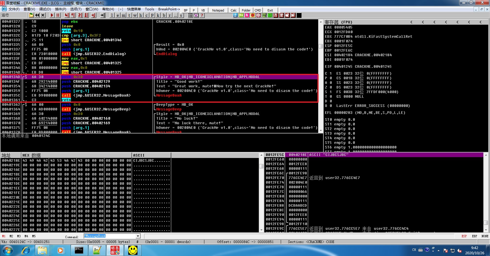Click the red question mark Help icon

click(x=202, y=15)
